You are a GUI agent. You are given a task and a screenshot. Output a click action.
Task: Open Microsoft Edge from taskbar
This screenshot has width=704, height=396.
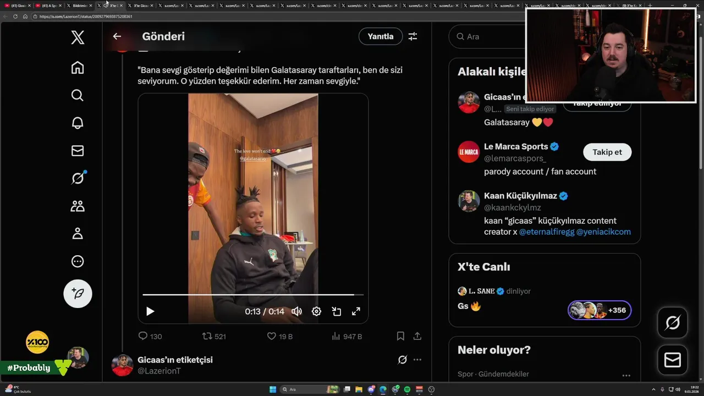pyautogui.click(x=383, y=389)
